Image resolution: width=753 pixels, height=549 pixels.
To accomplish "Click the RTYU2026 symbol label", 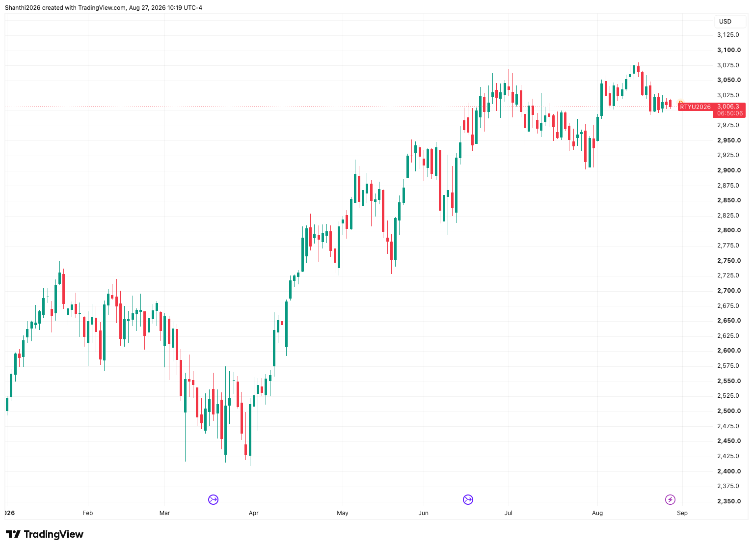I will pyautogui.click(x=695, y=107).
